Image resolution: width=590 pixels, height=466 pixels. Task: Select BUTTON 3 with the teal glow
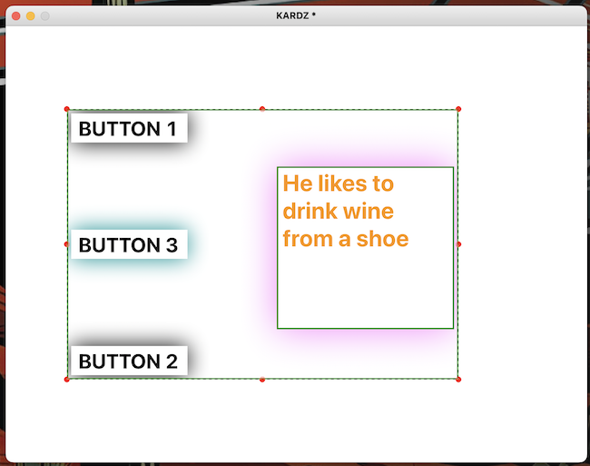tap(128, 245)
